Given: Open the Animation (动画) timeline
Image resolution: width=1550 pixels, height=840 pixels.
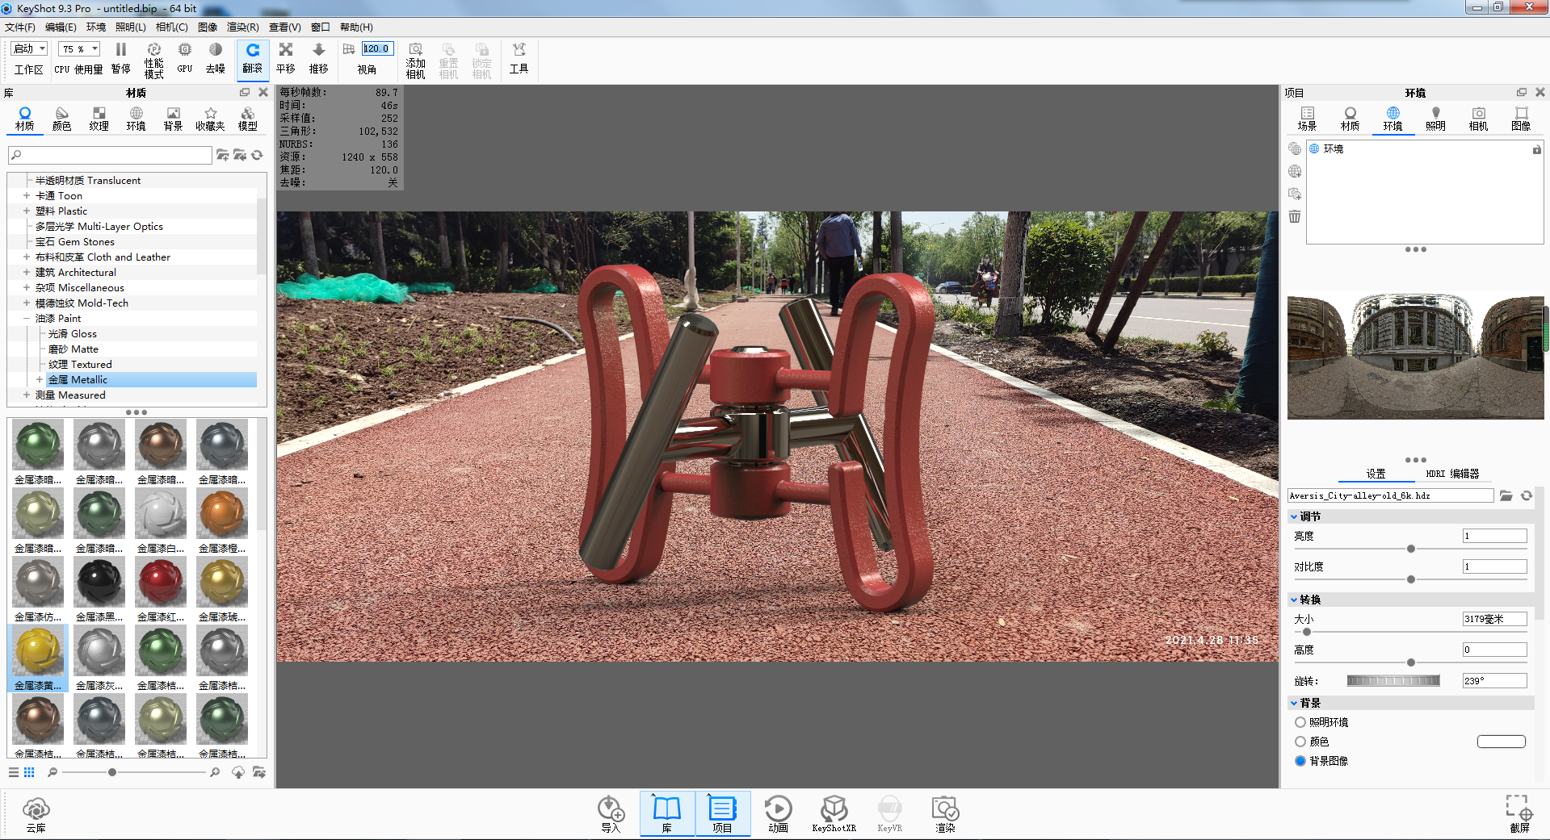Looking at the screenshot, I should coord(778,814).
